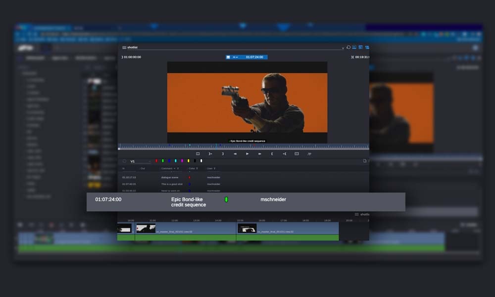Pick the red marker color
The image size is (495, 297).
coord(156,161)
